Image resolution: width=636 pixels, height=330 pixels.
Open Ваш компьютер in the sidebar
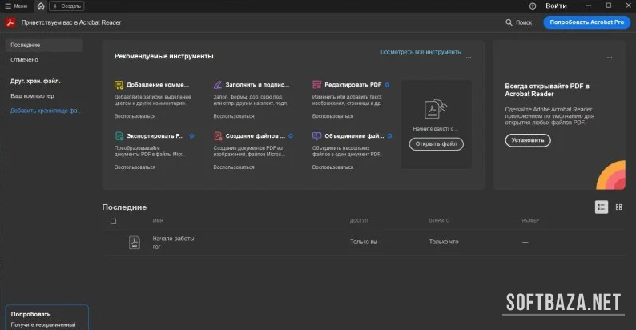tap(32, 95)
